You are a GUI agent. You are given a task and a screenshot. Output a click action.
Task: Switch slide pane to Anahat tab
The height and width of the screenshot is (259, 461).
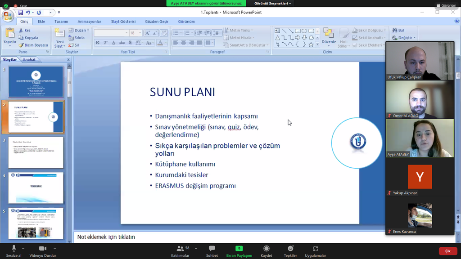pos(29,60)
